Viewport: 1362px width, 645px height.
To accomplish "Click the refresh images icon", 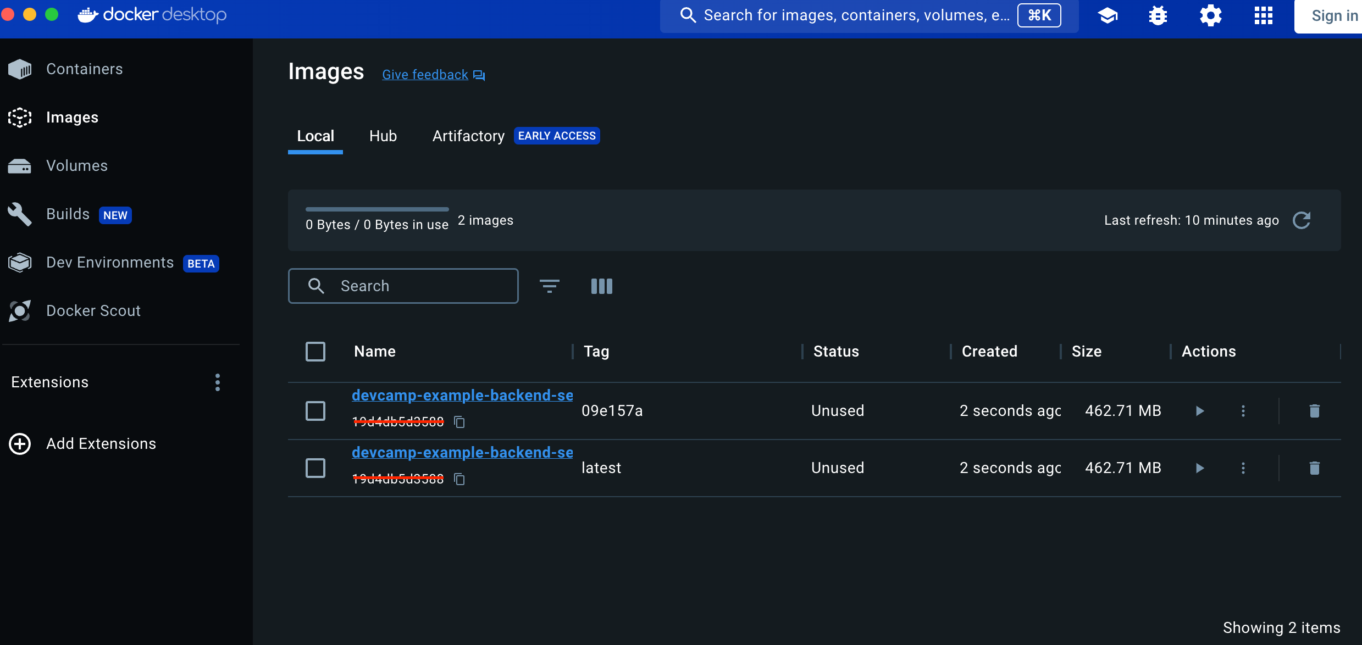I will (1301, 220).
